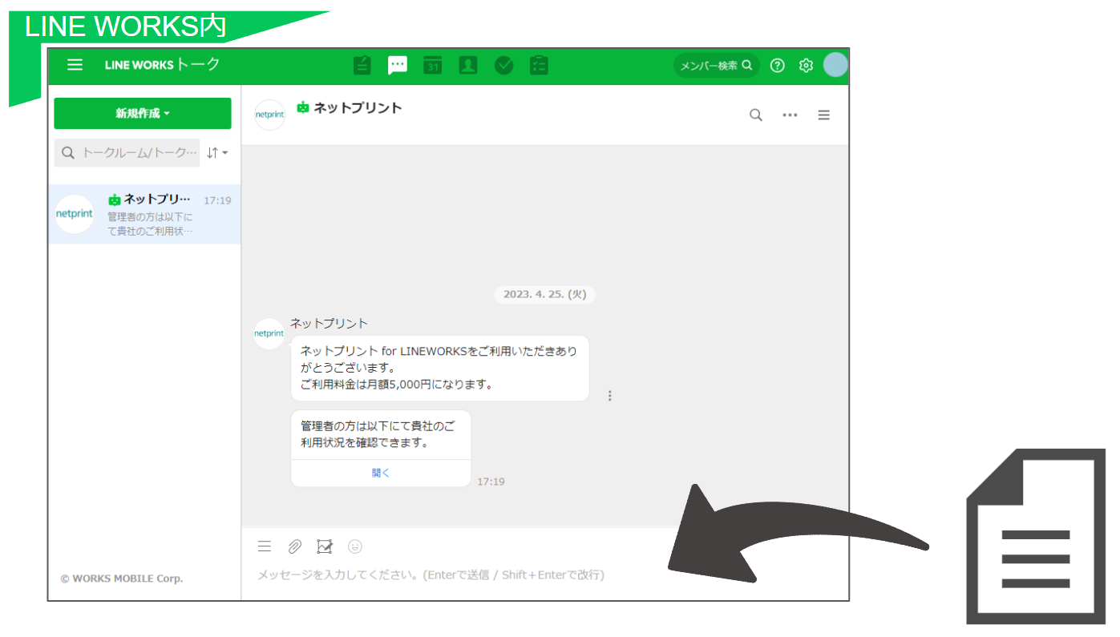Open the help question mark icon
The width and height of the screenshot is (1120, 637).
[x=777, y=66]
